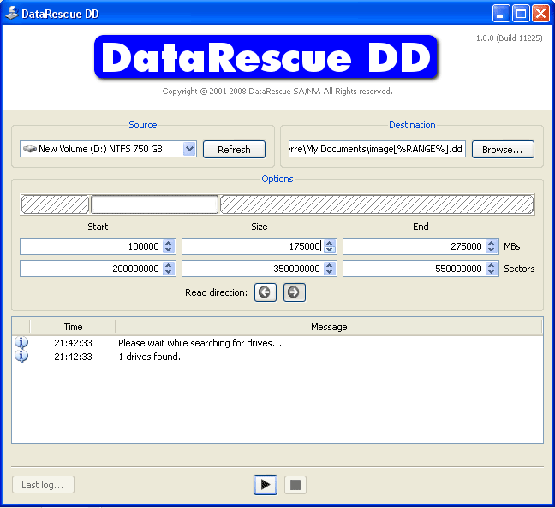The height and width of the screenshot is (508, 555).
Task: Maximize the DataRescue DD window
Action: click(521, 14)
